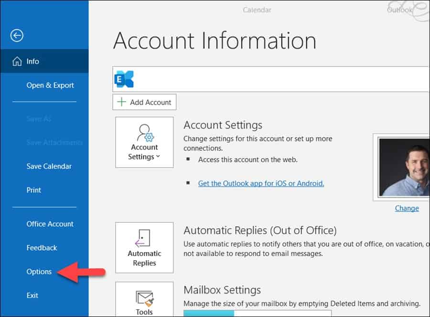Click the Account Information heading
430x317 pixels.
pos(215,41)
